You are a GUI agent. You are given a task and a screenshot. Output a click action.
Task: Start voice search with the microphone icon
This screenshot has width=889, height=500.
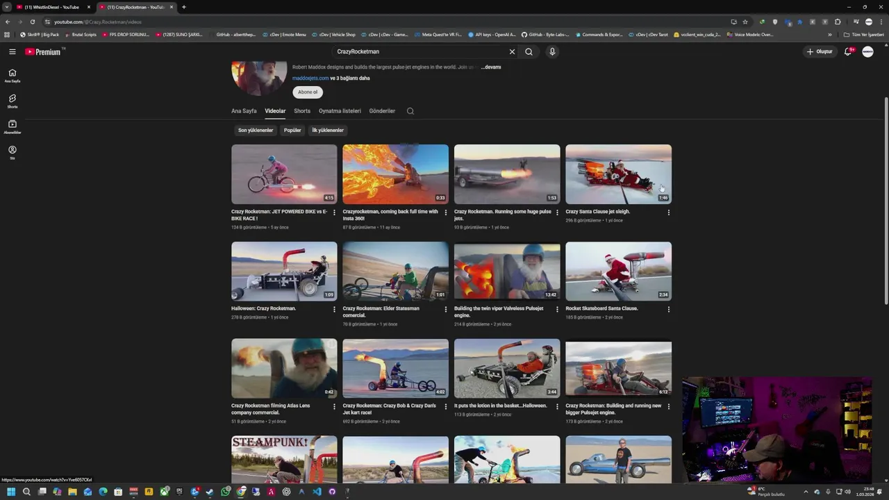tap(552, 51)
